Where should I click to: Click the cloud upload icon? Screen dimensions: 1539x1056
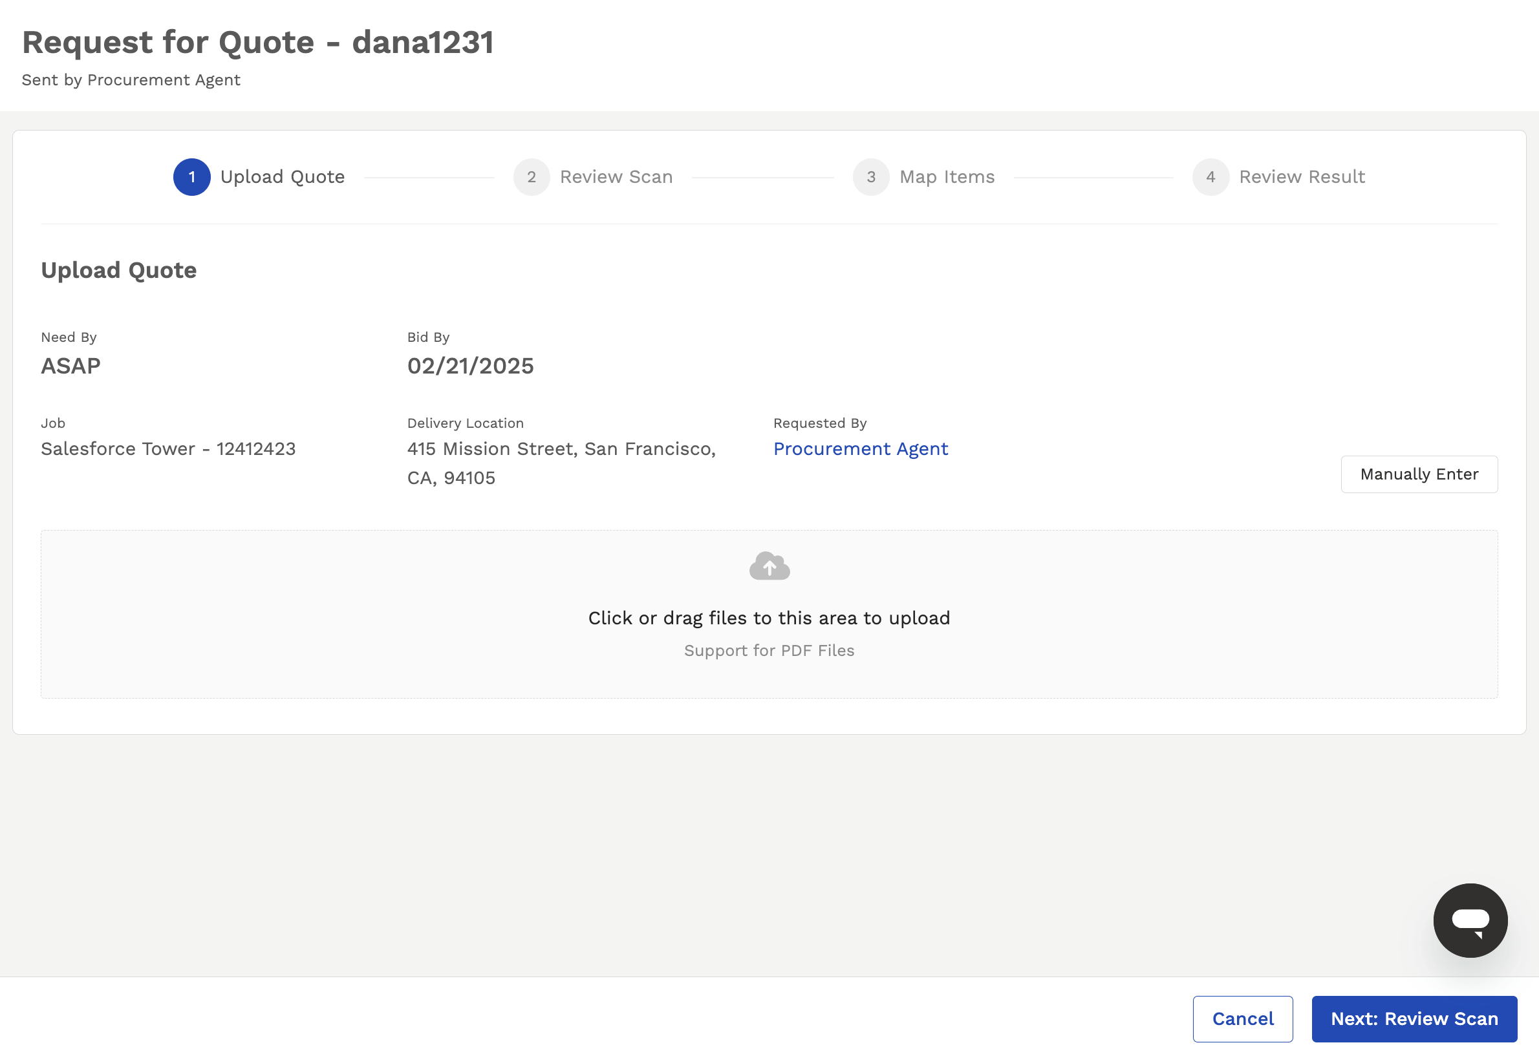pyautogui.click(x=769, y=565)
